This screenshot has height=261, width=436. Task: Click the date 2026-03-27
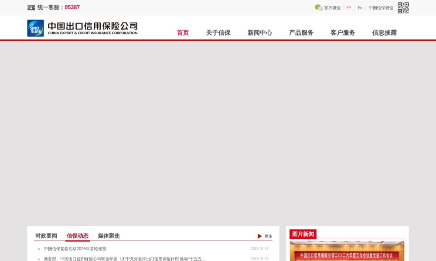tap(260, 259)
